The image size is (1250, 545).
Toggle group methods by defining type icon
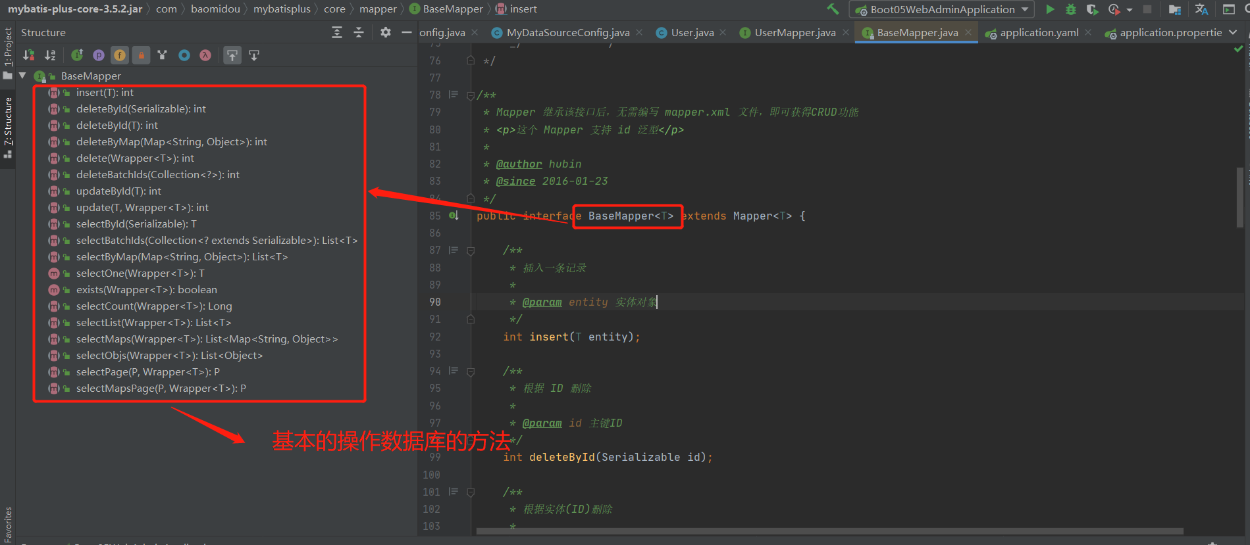pyautogui.click(x=163, y=55)
